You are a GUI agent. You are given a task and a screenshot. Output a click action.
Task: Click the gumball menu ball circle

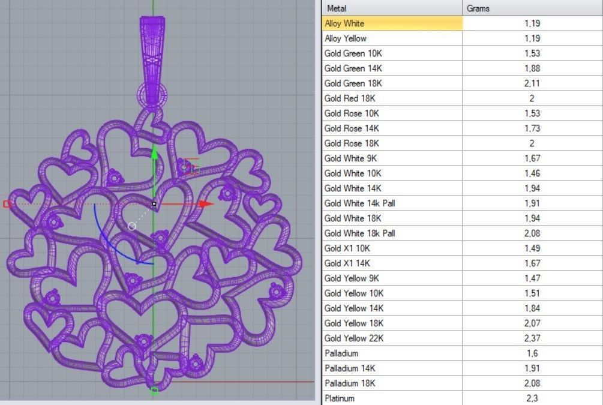[132, 226]
